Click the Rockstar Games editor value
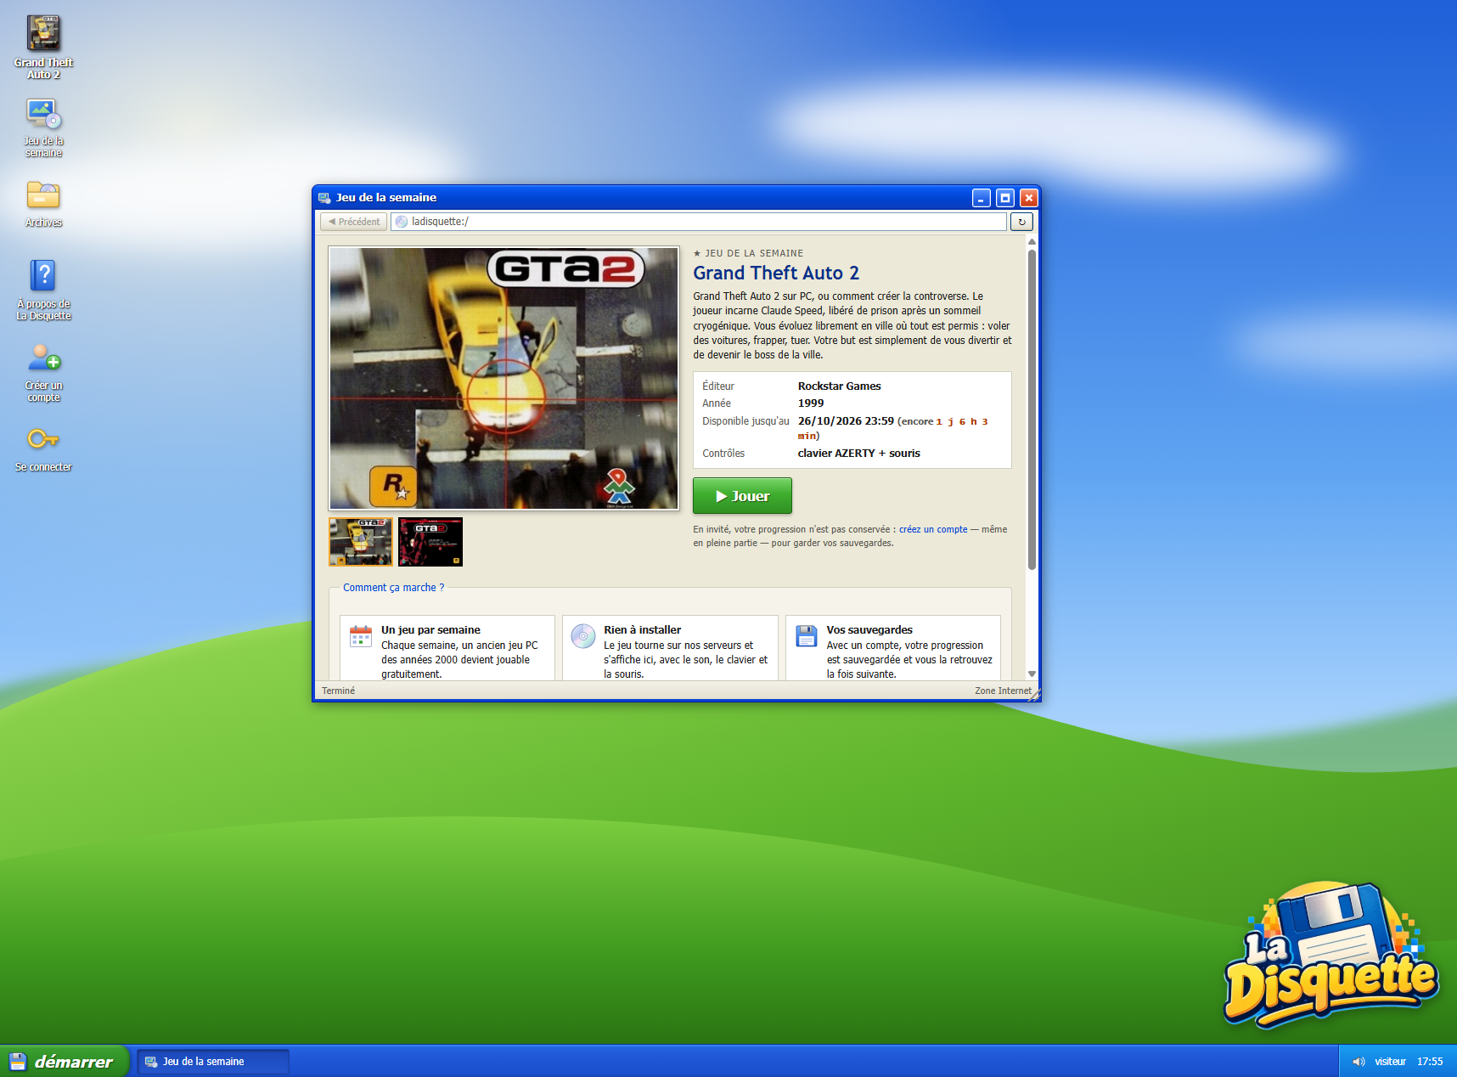 839,386
